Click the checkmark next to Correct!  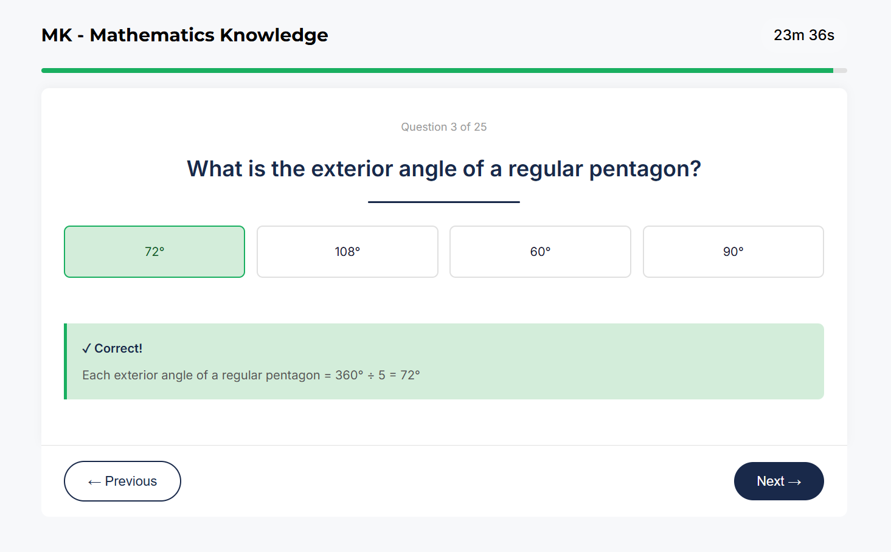click(x=87, y=348)
